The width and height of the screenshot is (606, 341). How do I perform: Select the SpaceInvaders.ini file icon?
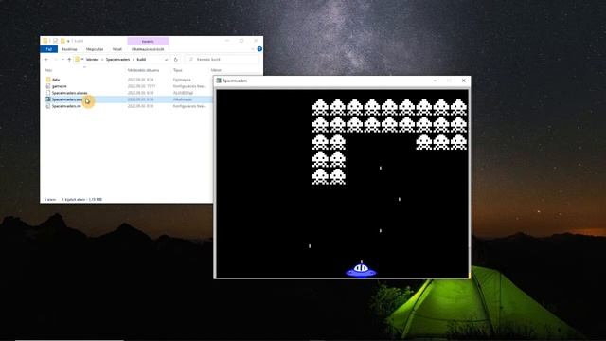pos(48,106)
